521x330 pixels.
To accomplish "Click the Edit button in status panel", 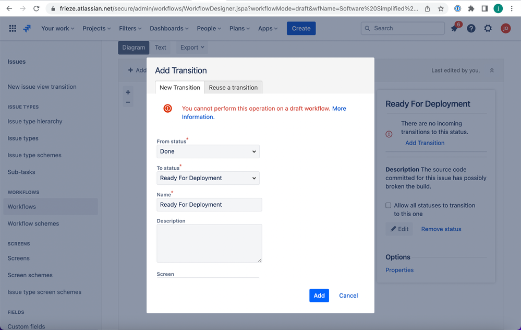I will [x=399, y=229].
